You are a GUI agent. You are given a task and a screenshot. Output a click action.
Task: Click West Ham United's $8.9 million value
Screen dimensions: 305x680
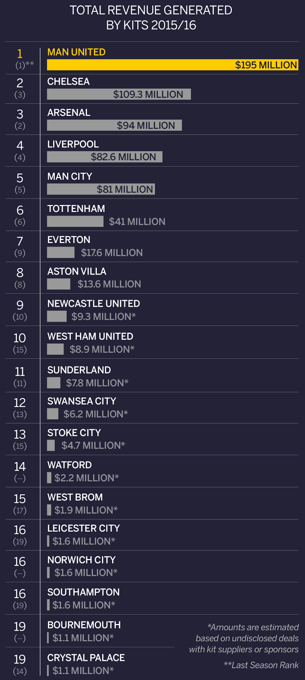[102, 349]
